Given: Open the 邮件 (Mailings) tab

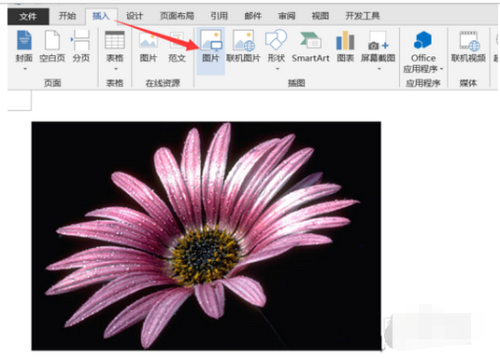Looking at the screenshot, I should (253, 16).
